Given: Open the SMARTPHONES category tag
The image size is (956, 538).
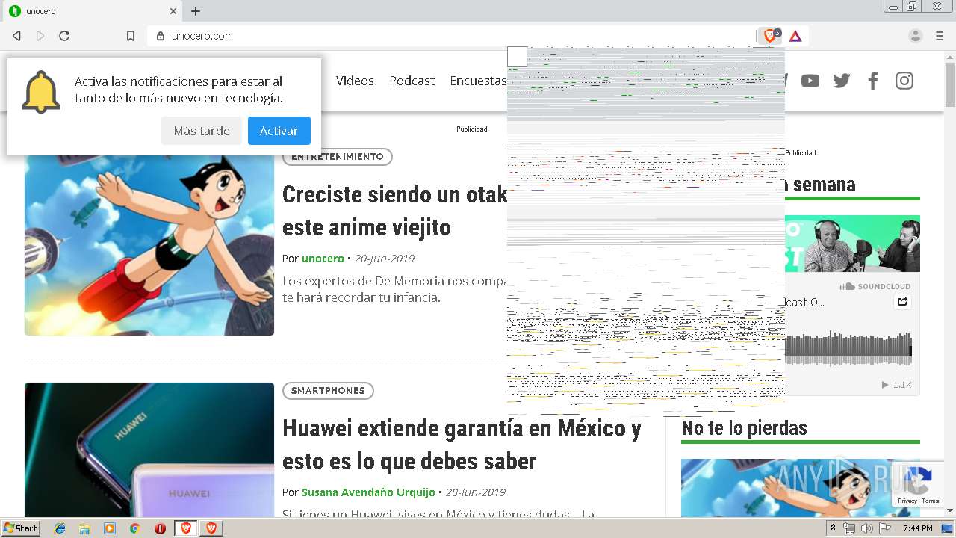Looking at the screenshot, I should pyautogui.click(x=328, y=391).
